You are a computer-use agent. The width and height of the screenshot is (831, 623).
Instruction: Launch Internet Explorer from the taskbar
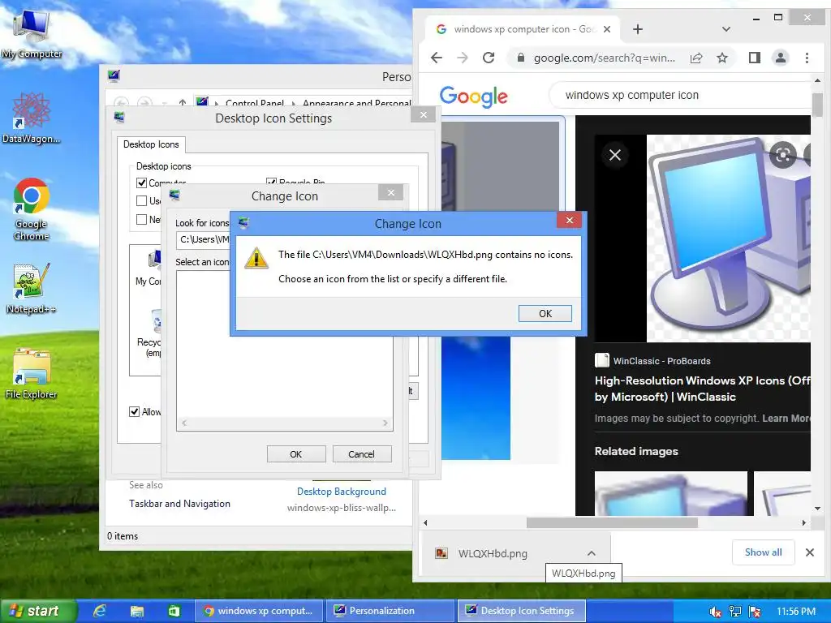click(x=100, y=612)
